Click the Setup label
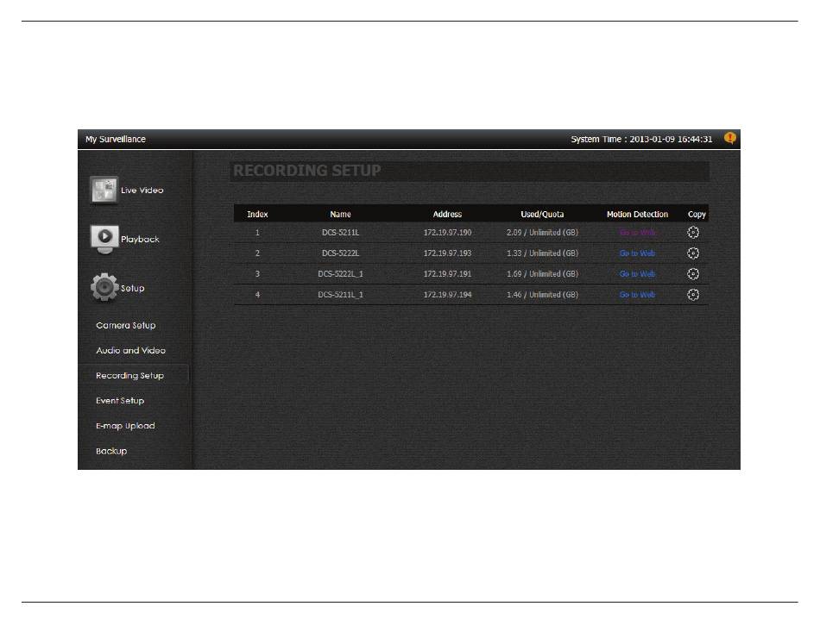Viewport: 820px width, 625px height. (132, 288)
